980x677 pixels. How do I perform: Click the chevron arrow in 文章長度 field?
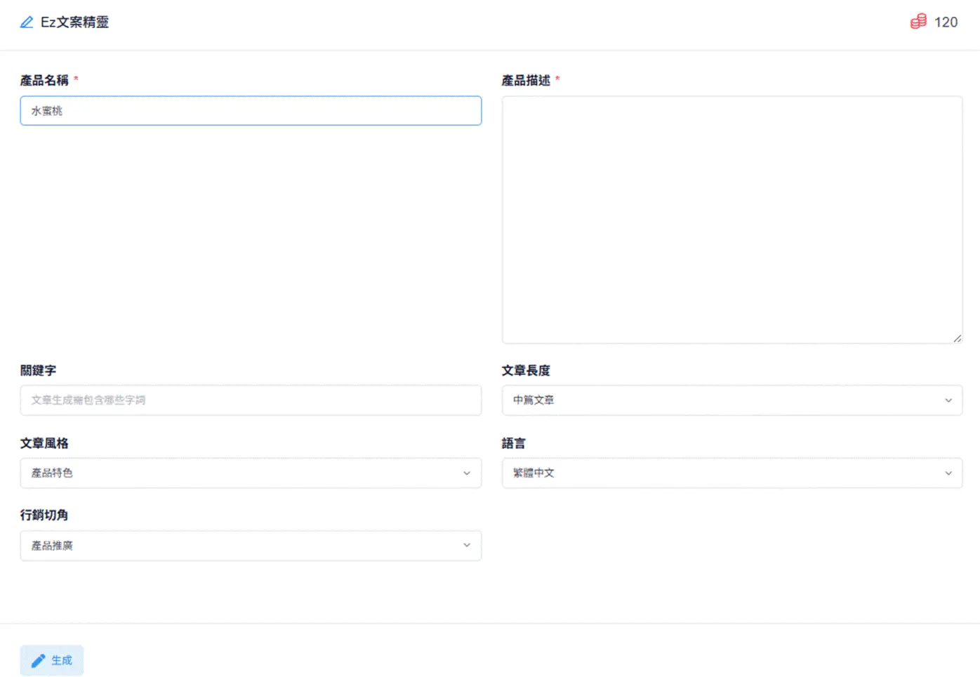coord(948,400)
